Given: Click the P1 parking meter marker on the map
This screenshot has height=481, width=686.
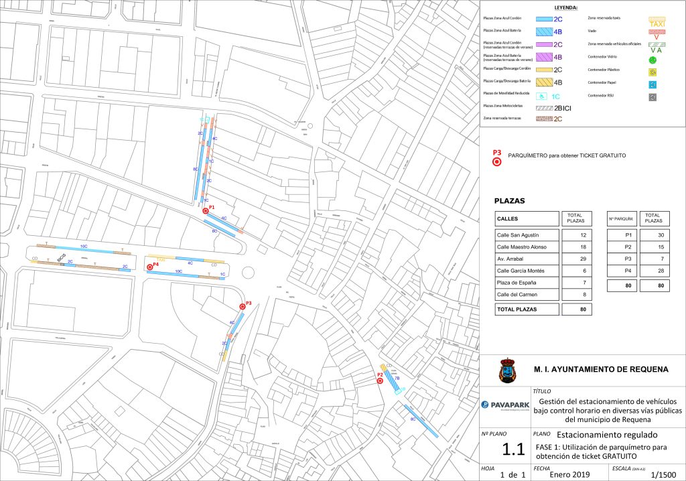Looking at the screenshot, I should click(x=206, y=211).
